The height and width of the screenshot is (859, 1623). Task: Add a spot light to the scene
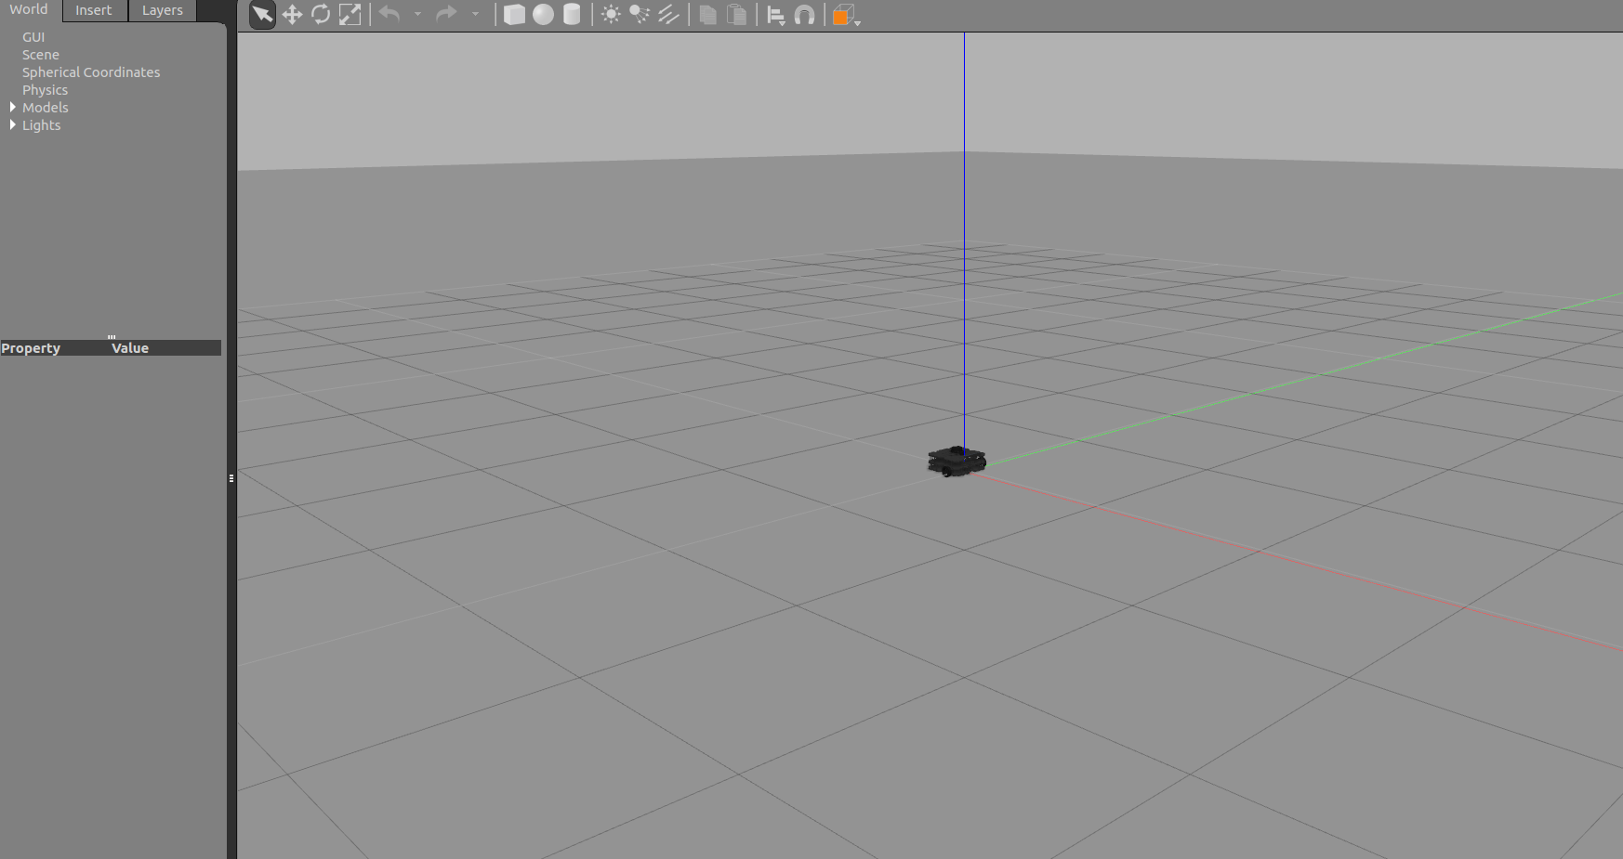[640, 15]
